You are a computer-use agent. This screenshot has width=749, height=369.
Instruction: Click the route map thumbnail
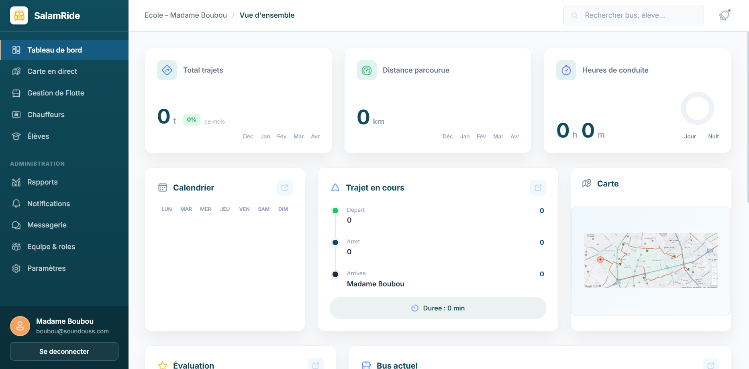pyautogui.click(x=651, y=260)
